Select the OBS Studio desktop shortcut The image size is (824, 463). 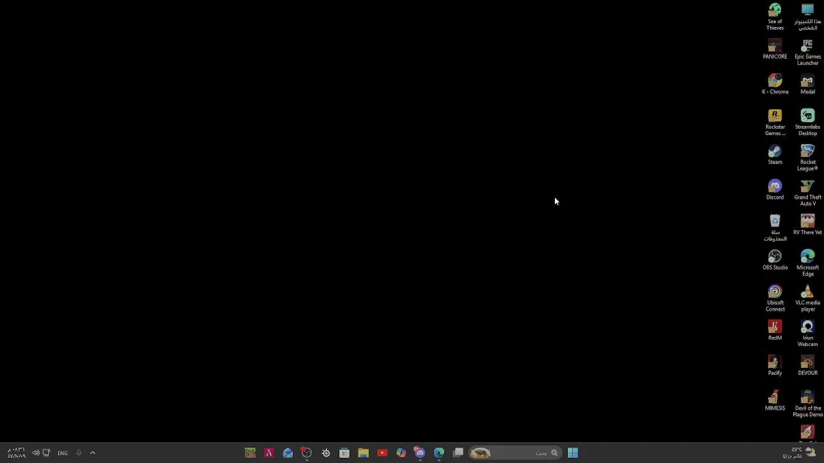click(x=775, y=260)
